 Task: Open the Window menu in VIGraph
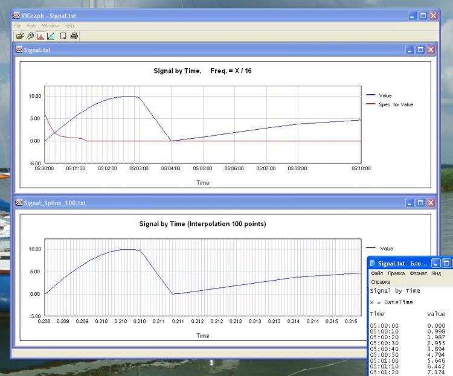(x=50, y=26)
